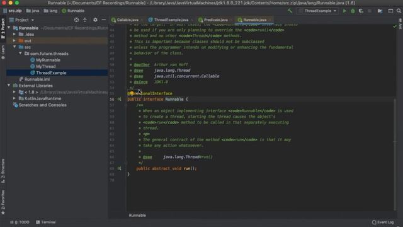Click Runnable in the navigation breadcrumb
The width and height of the screenshot is (403, 227).
[73, 11]
